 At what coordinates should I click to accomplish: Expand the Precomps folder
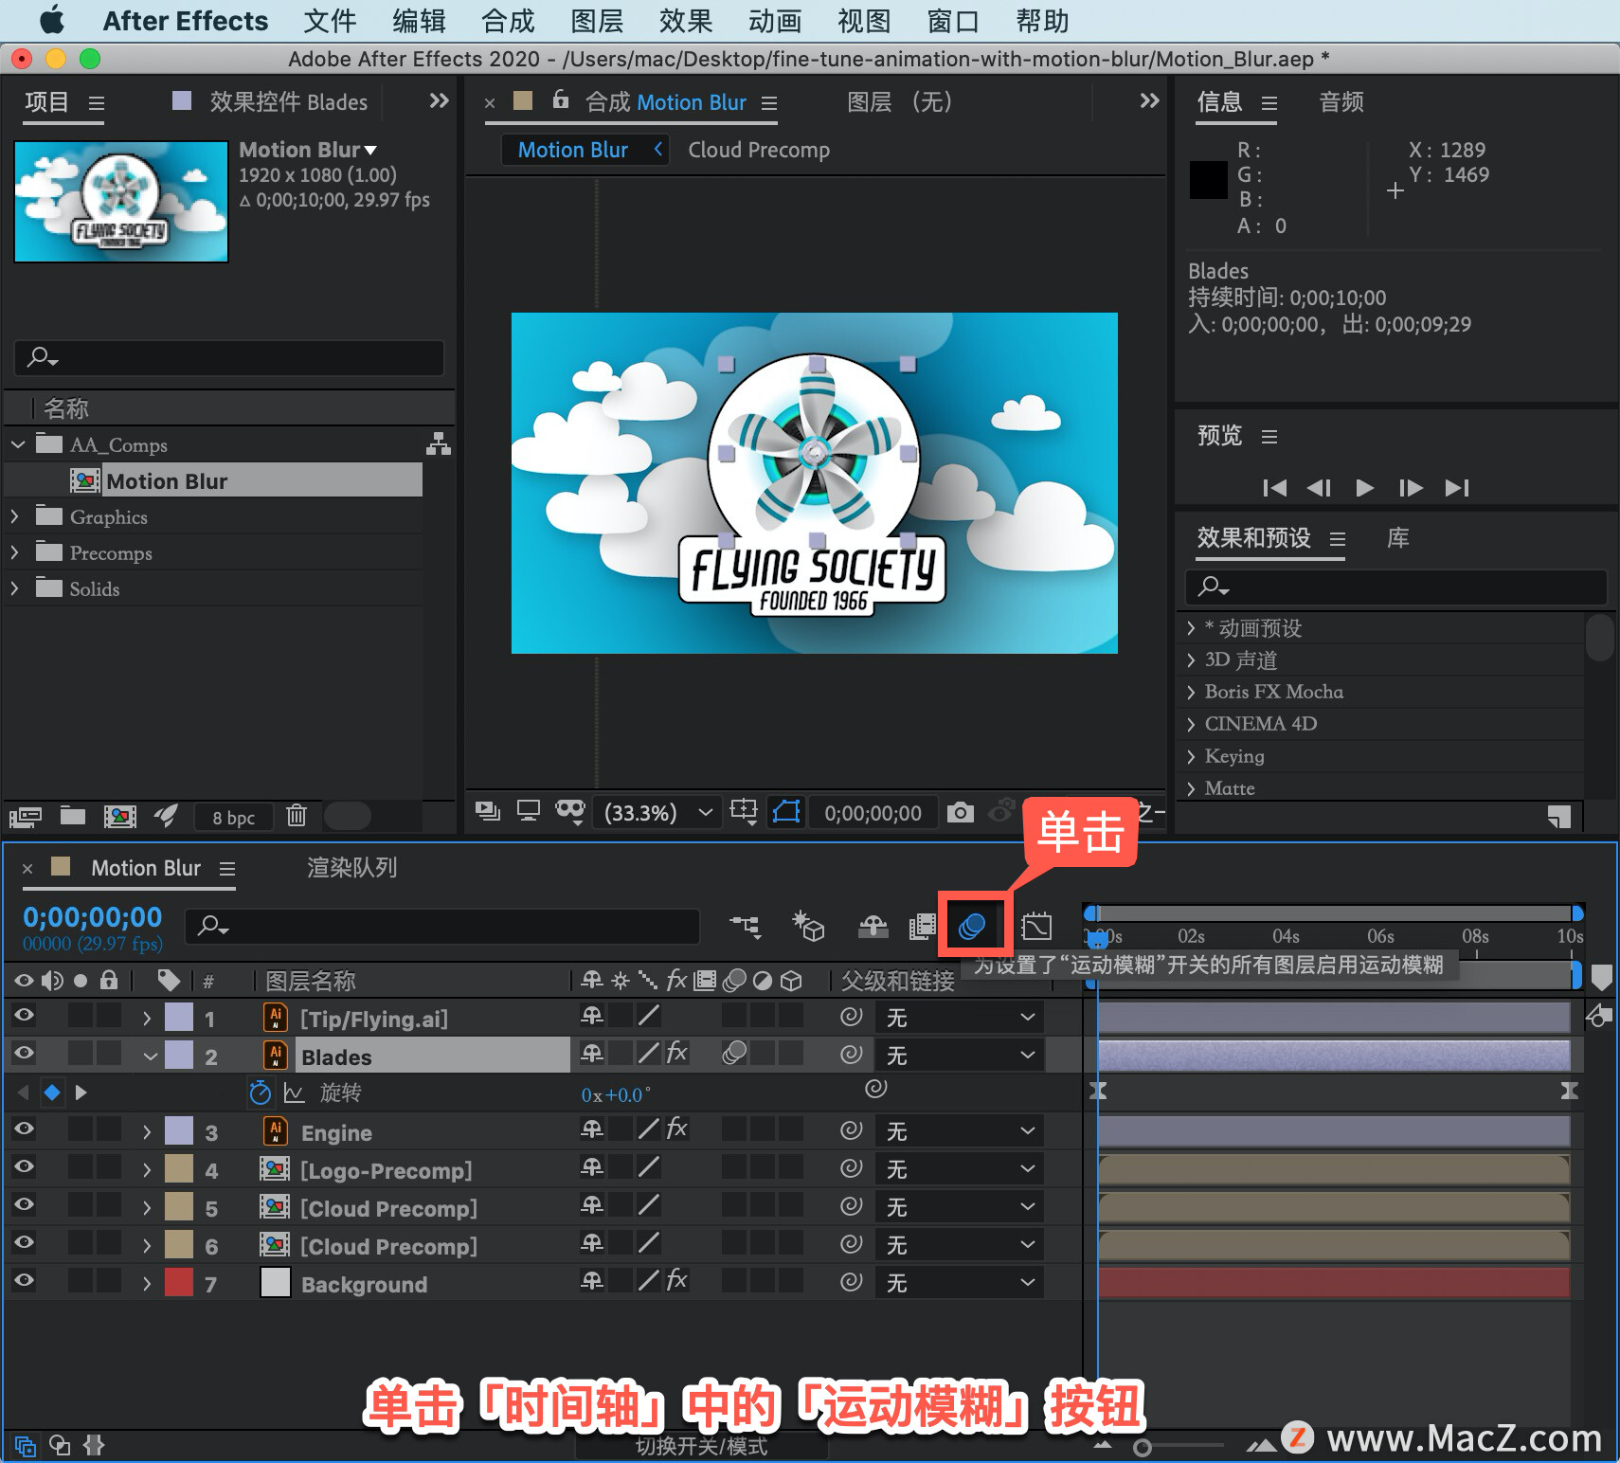[15, 552]
